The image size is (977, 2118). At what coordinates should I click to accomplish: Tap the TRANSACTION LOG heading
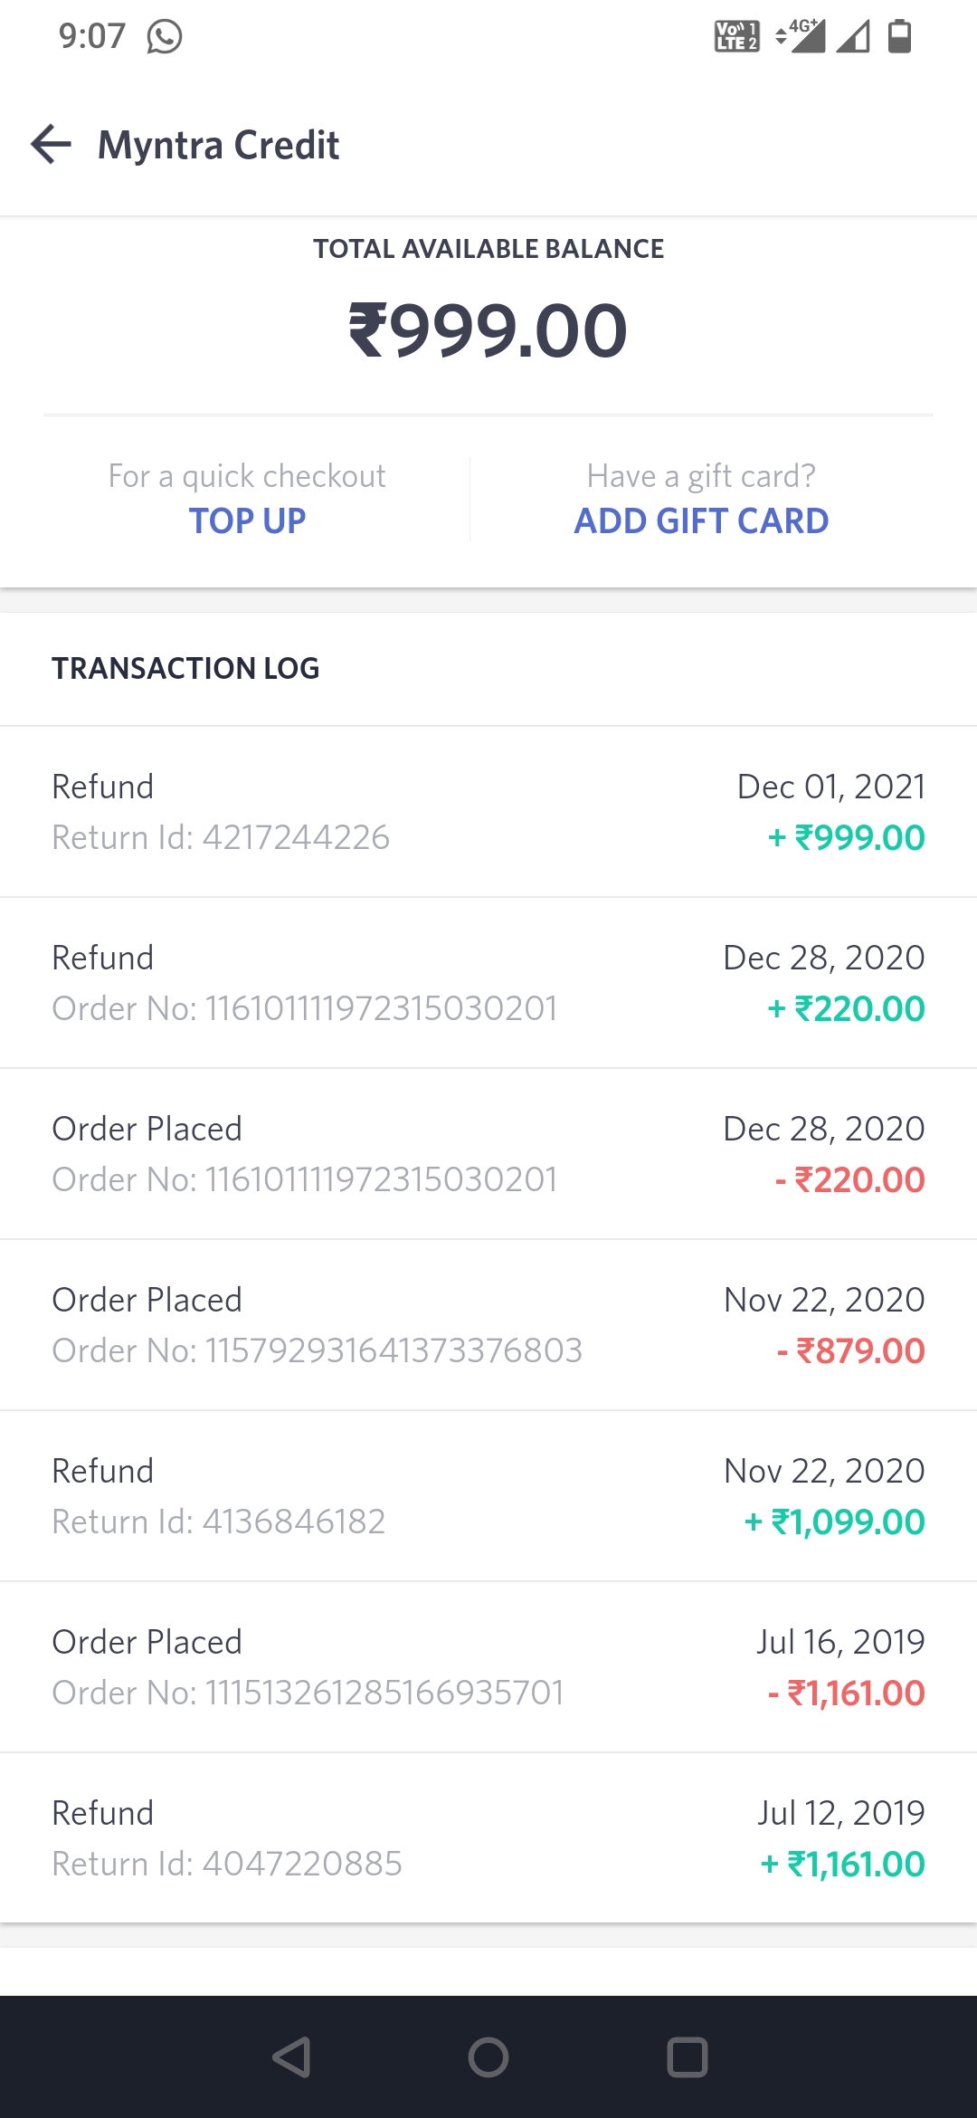click(x=185, y=668)
